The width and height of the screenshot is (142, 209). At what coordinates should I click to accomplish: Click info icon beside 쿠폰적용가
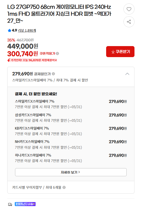click(58, 53)
